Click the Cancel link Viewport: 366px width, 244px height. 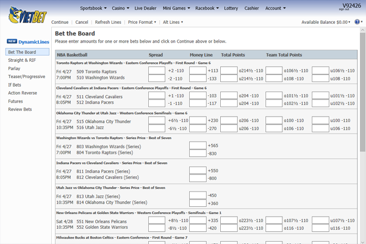82,22
